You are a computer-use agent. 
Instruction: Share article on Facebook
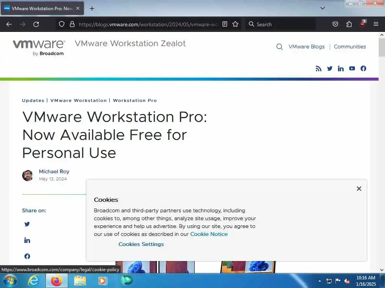(x=27, y=256)
